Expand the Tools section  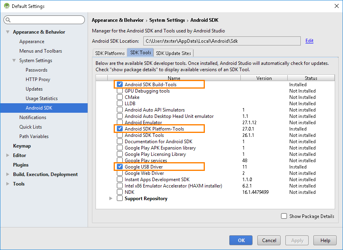[7, 184]
